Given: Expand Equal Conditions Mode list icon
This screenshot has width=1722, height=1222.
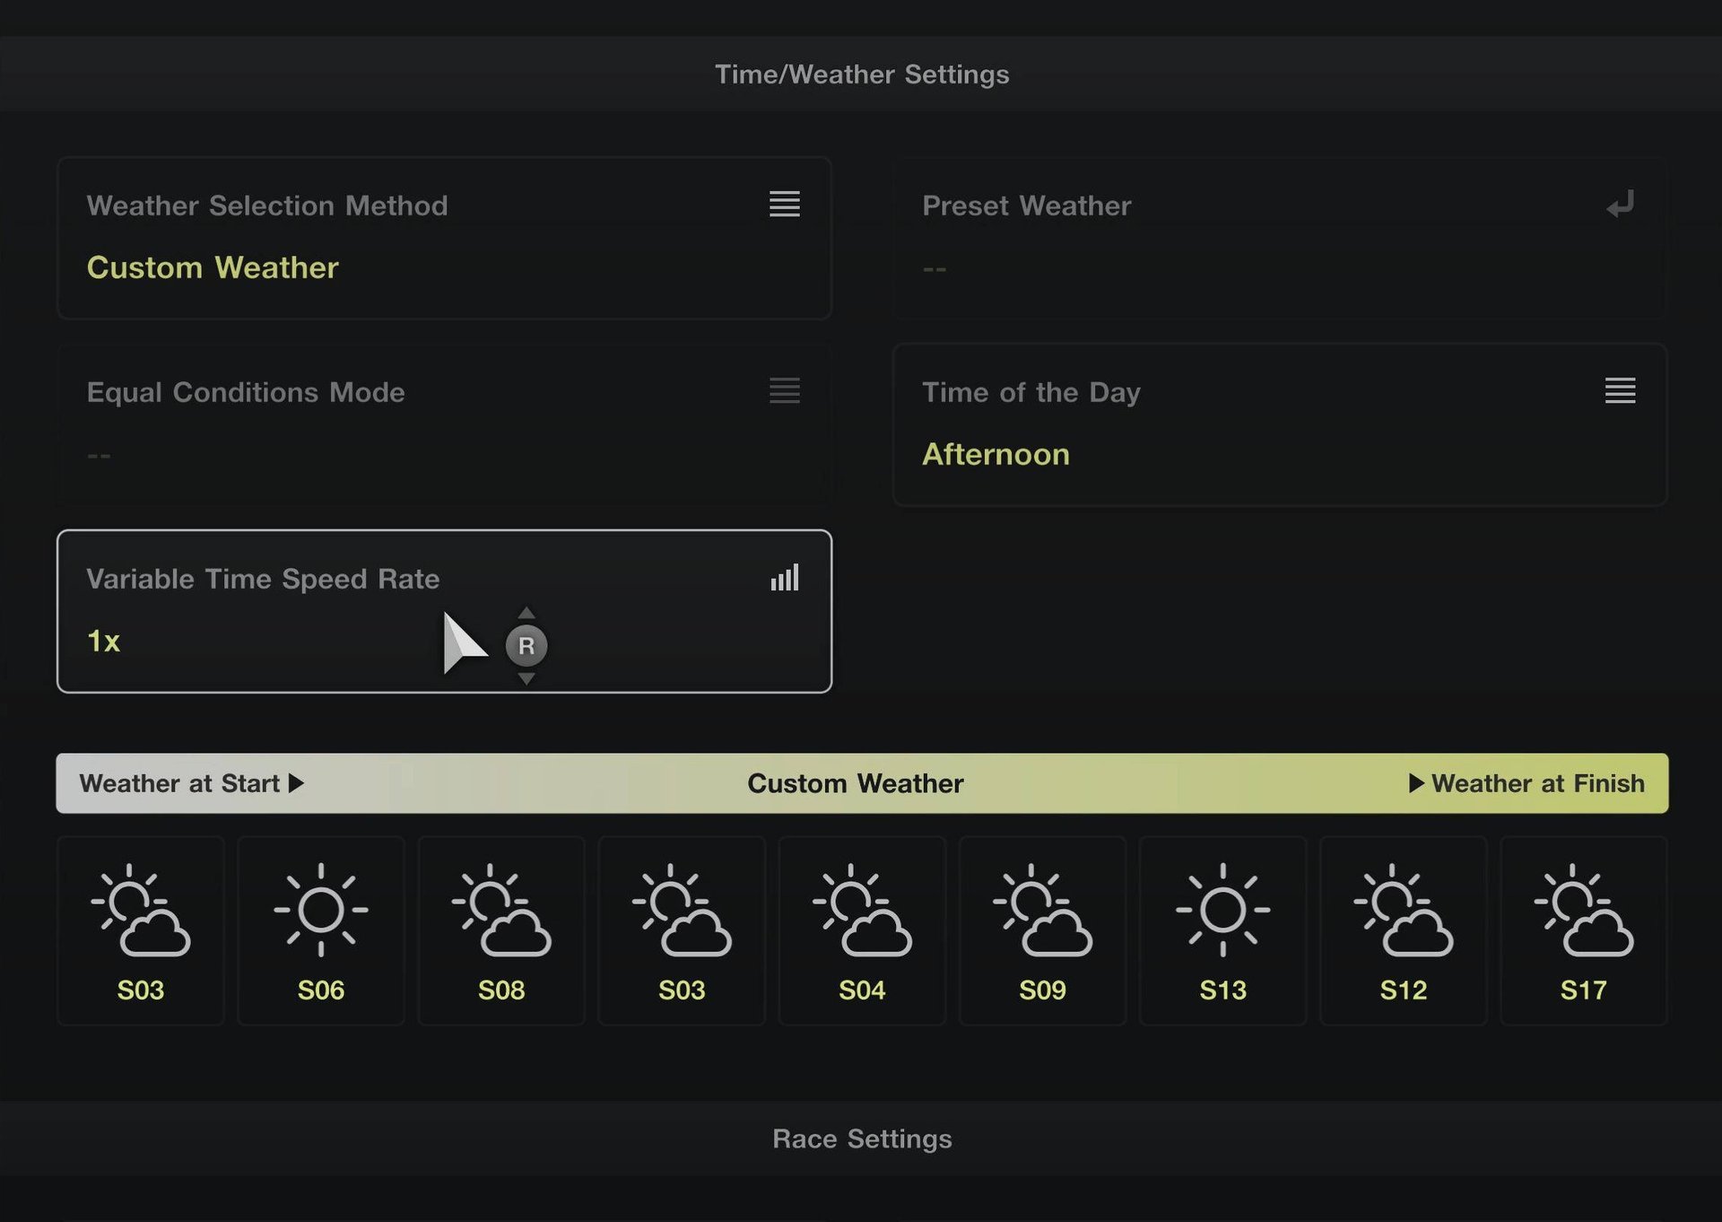Looking at the screenshot, I should 784,391.
